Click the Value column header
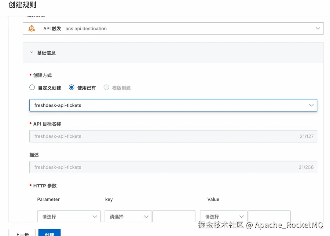 point(213,199)
